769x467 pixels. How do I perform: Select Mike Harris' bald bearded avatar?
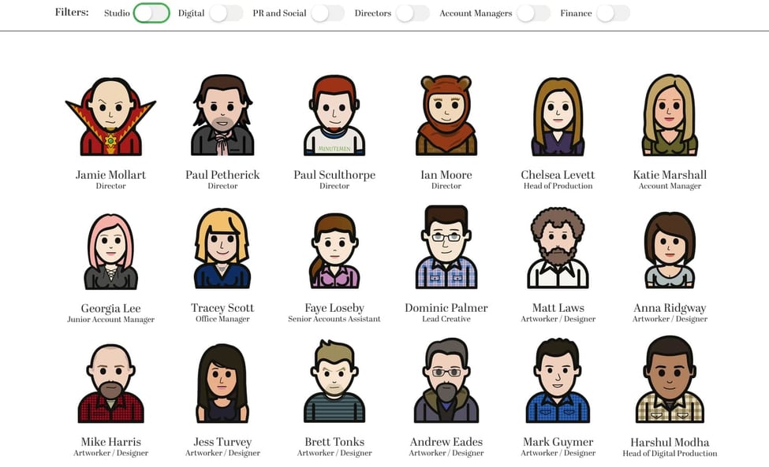111,384
